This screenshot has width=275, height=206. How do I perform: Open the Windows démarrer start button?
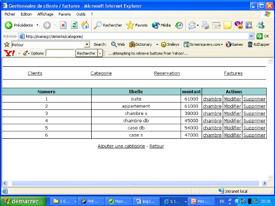(23, 201)
